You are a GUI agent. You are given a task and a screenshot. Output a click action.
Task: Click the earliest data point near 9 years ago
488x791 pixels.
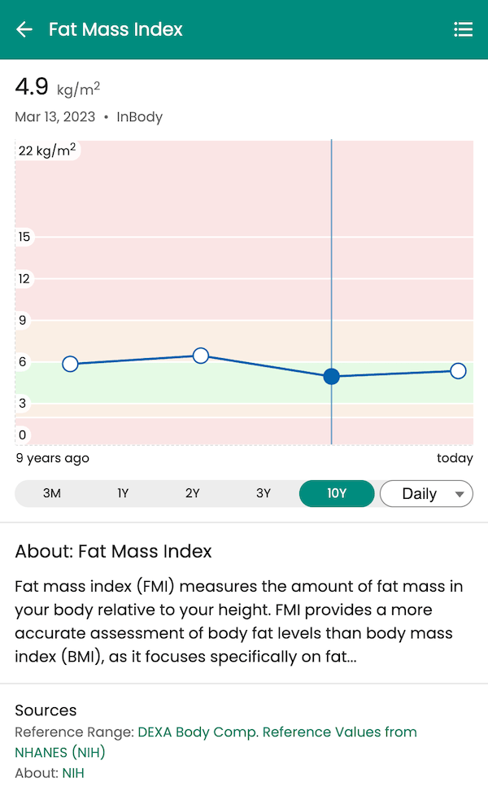tap(71, 364)
